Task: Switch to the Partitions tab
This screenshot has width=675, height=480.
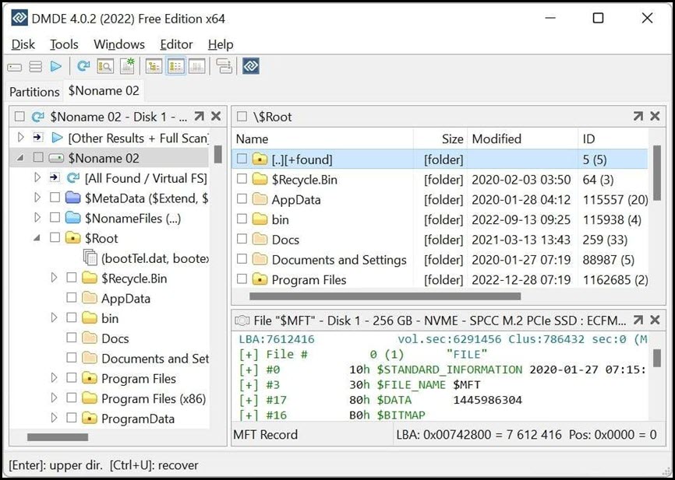Action: pyautogui.click(x=34, y=92)
